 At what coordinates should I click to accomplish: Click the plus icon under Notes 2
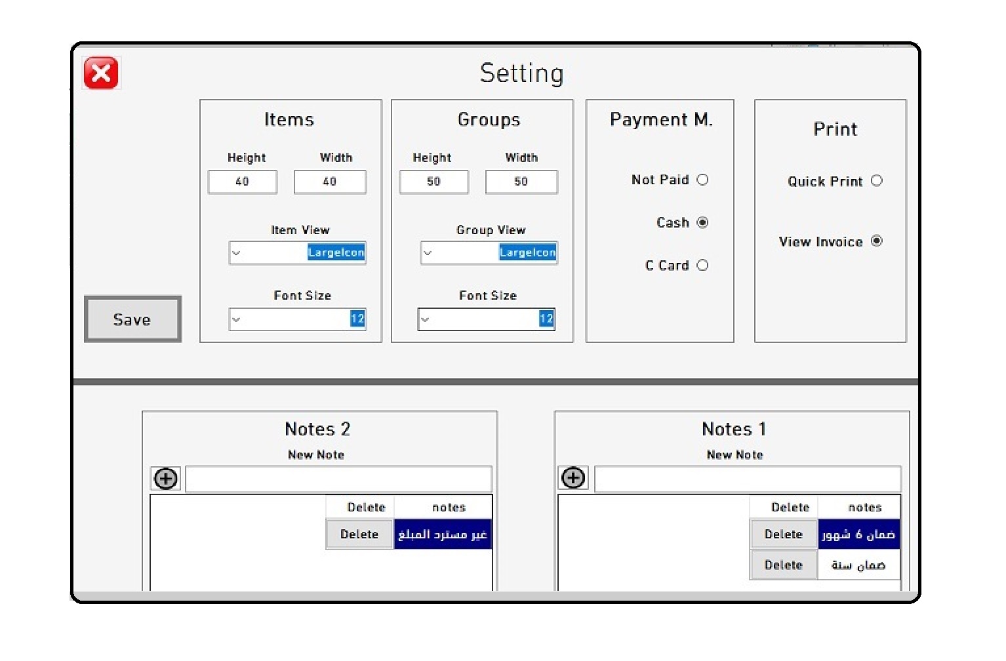click(x=165, y=479)
